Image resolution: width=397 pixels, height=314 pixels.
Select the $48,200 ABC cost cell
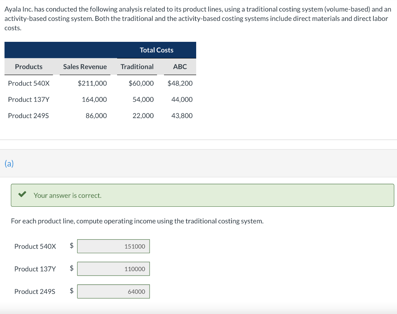(180, 83)
